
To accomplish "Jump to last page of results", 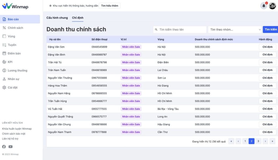I will point(272,141).
